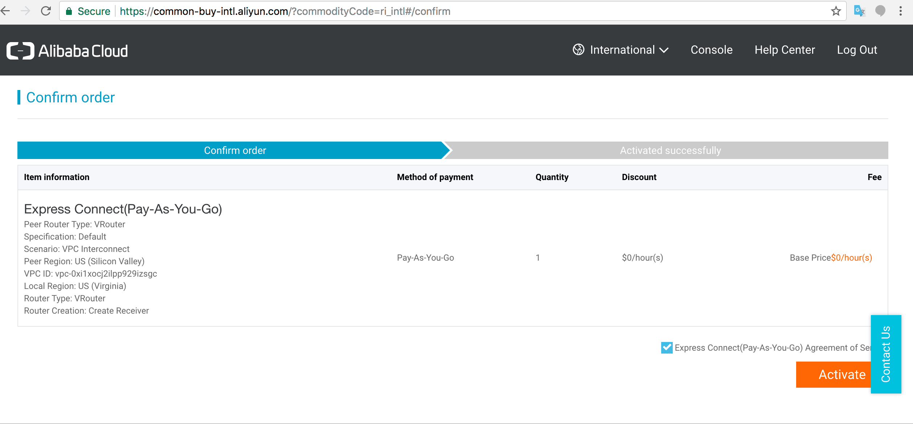
Task: Open the Chrome three-dot menu
Action: (x=901, y=11)
